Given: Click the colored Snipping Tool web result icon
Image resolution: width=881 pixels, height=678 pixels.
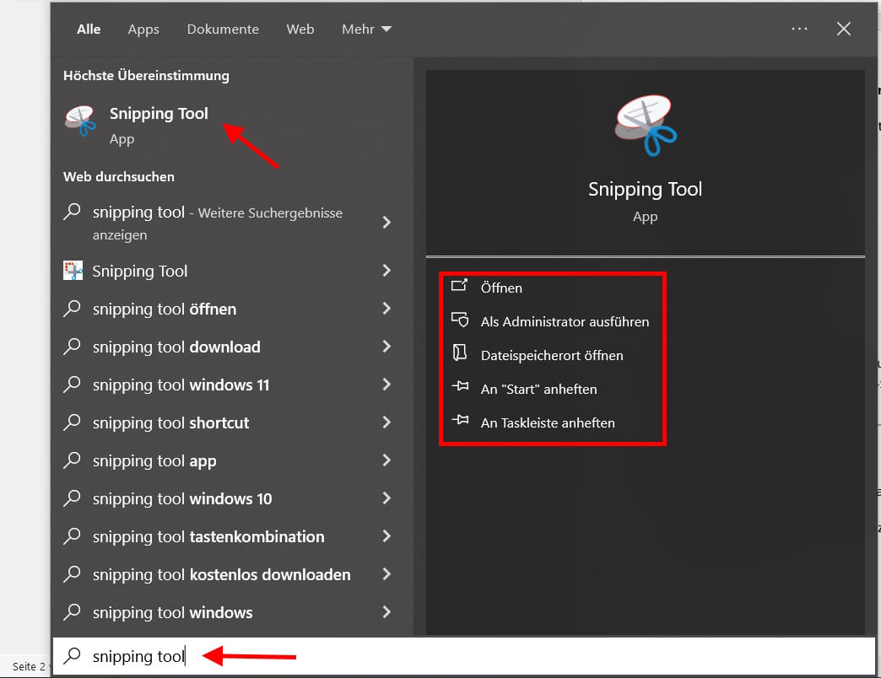Looking at the screenshot, I should coord(73,271).
